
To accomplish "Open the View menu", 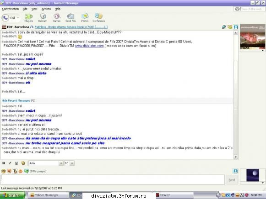I will click(34, 9).
